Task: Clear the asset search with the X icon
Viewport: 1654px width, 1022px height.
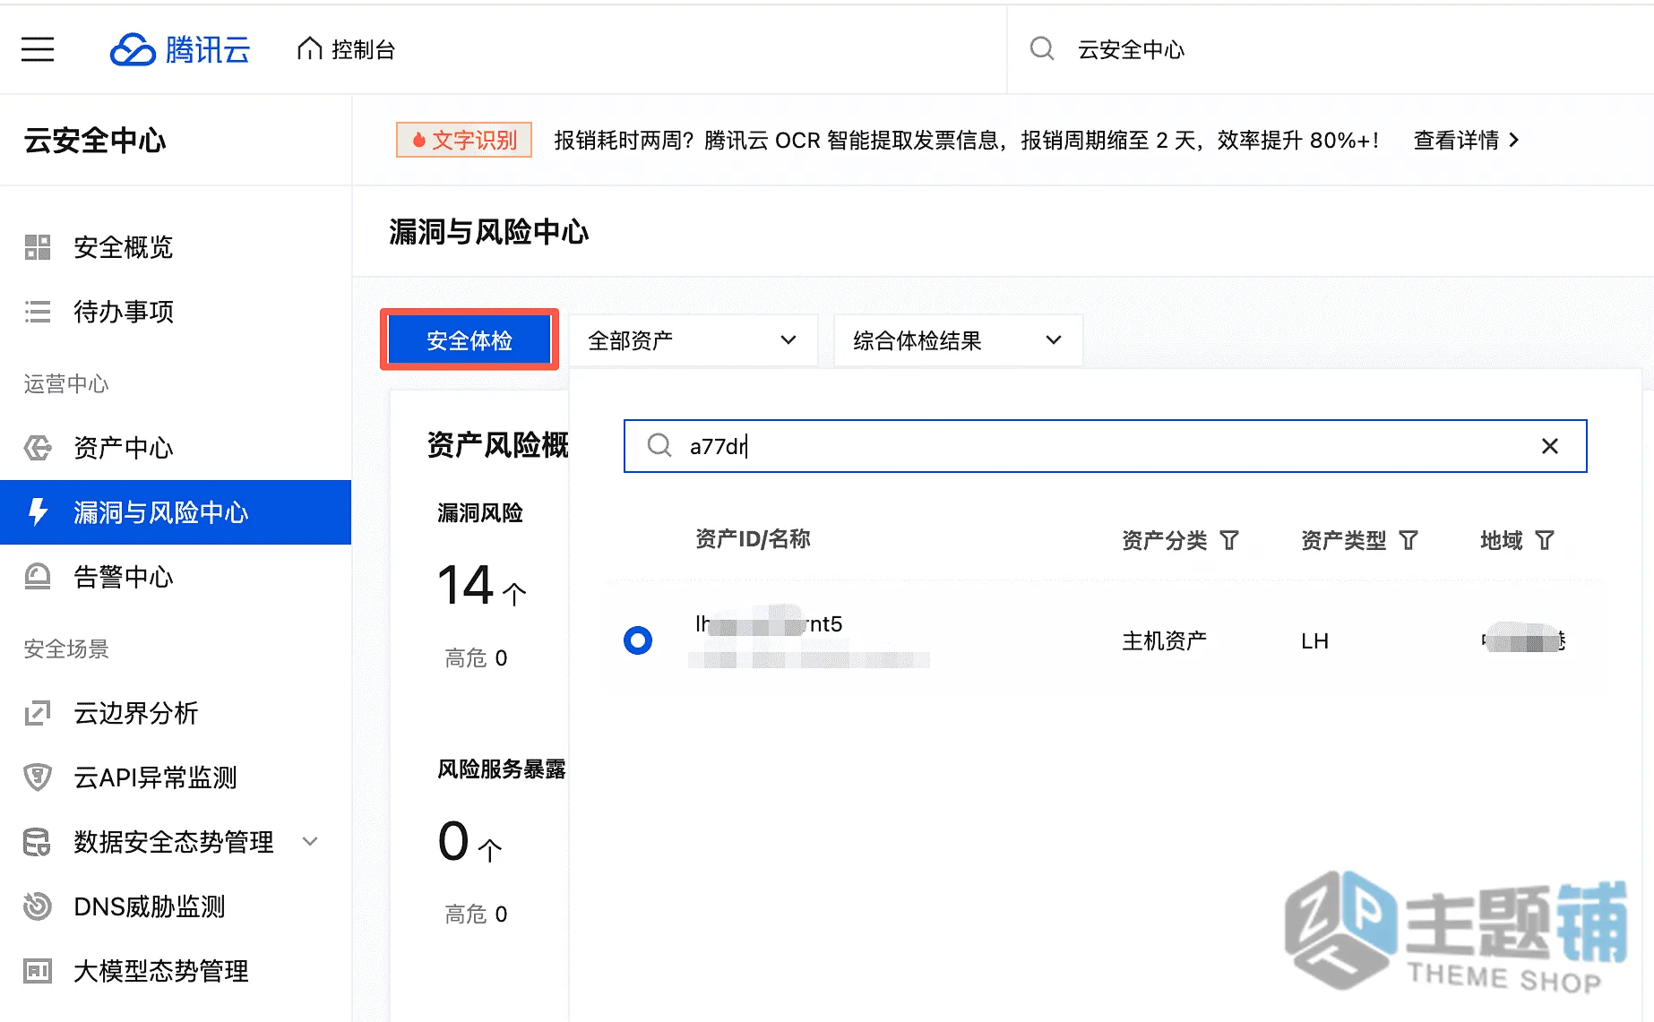Action: pos(1549,446)
